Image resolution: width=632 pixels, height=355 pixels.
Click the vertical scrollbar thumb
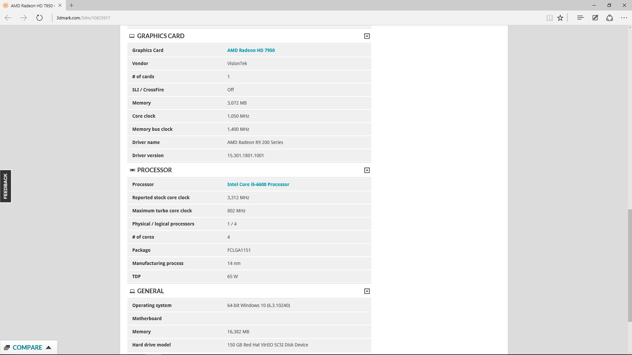pyautogui.click(x=630, y=266)
